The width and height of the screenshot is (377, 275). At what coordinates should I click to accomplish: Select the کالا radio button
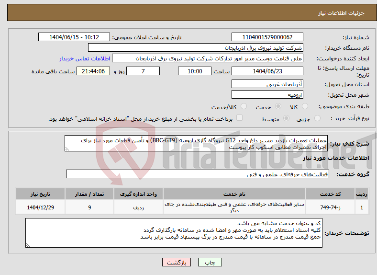coord(305,106)
